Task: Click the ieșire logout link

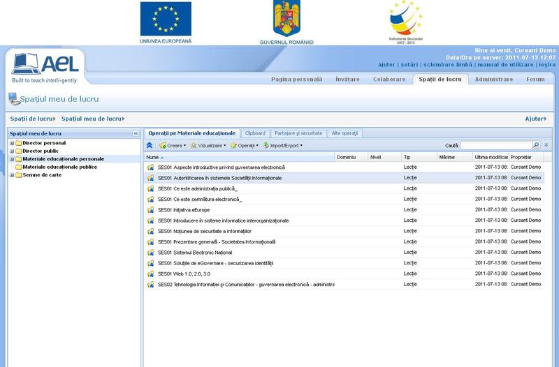Action: (x=546, y=64)
